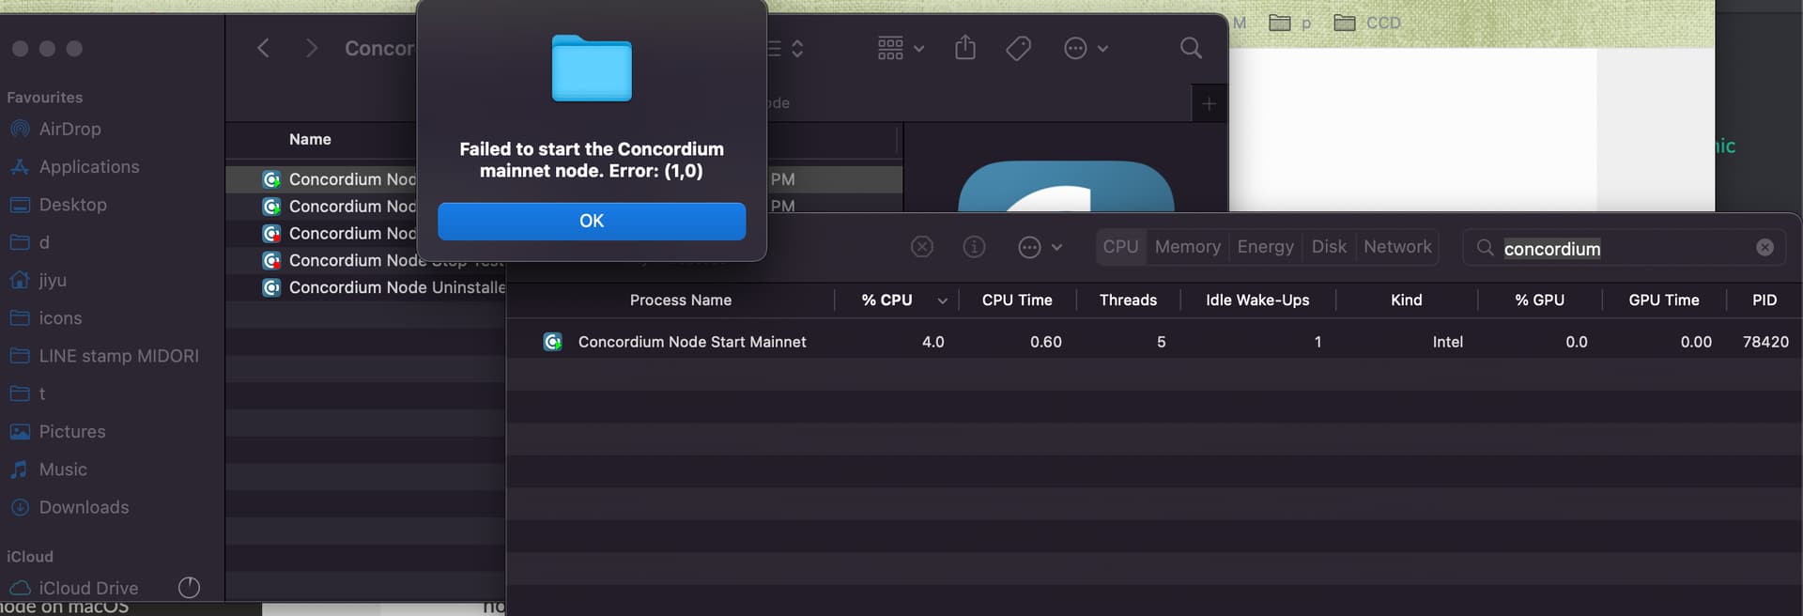Select Concordium Node Uninstaller file

(x=384, y=287)
